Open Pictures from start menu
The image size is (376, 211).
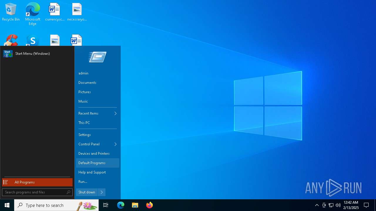[98, 92]
